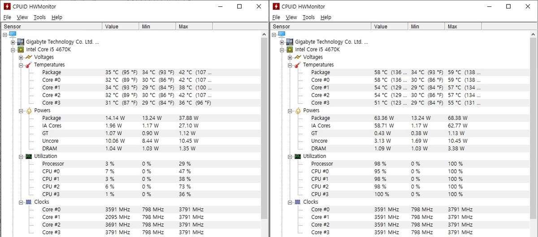
Task: Click the vertical scrollbar in right window
Action: coord(533,134)
